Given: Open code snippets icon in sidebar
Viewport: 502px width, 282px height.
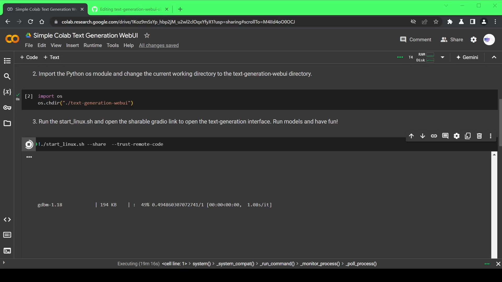Looking at the screenshot, I should [7, 220].
